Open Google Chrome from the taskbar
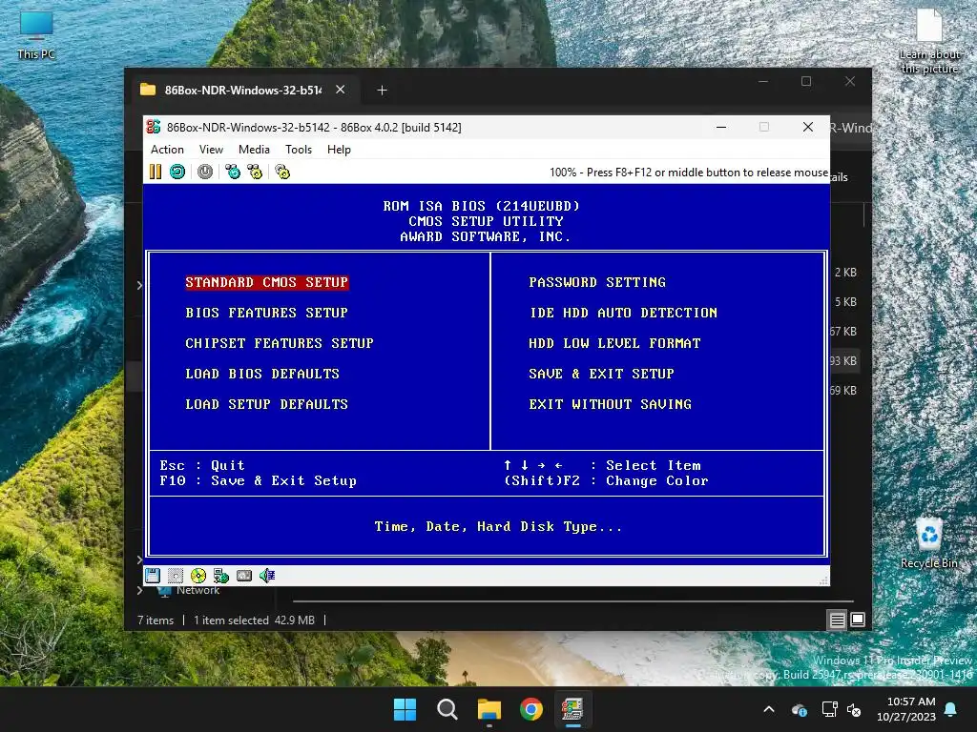 click(530, 709)
